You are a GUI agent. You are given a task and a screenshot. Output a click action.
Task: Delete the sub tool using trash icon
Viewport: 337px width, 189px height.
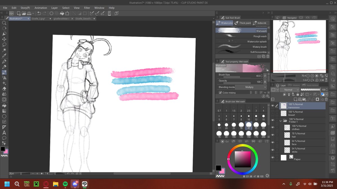pos(268,56)
